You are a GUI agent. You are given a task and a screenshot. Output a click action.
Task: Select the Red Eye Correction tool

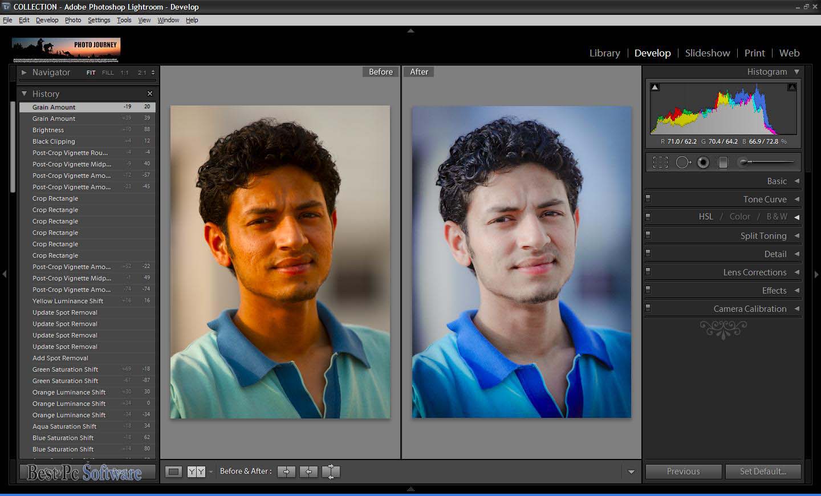[x=703, y=162]
